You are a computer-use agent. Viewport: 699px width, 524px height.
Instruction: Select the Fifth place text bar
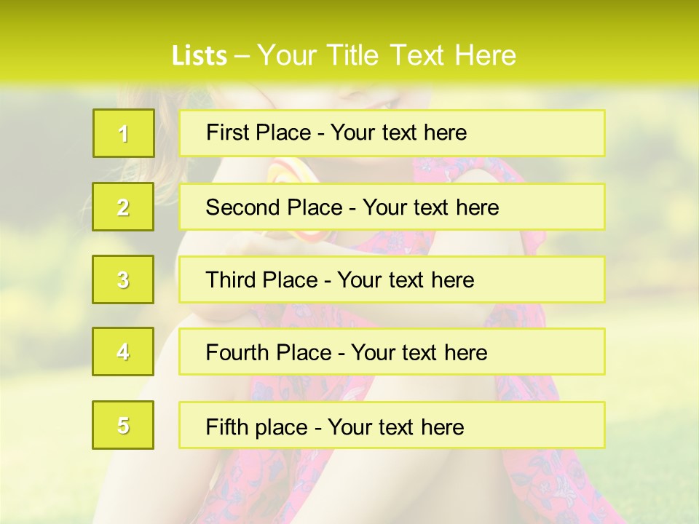392,425
